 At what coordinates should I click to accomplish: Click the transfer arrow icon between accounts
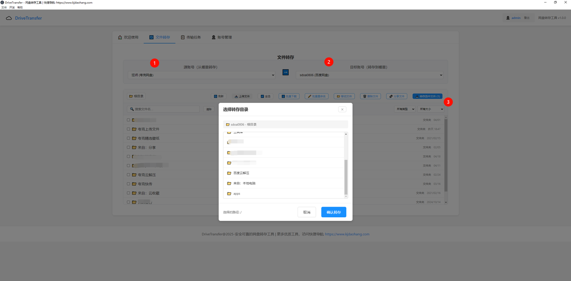(285, 73)
